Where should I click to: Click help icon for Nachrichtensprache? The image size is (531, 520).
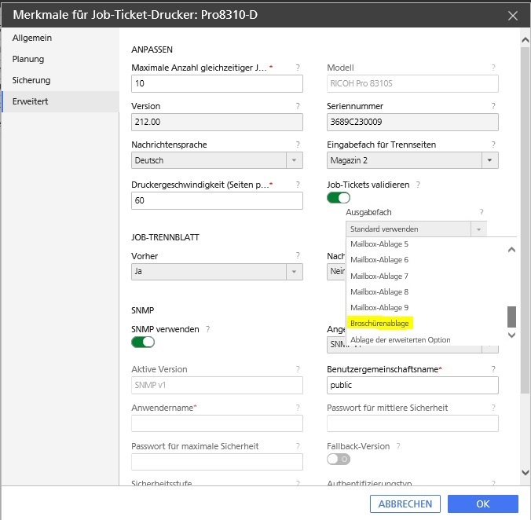click(x=298, y=145)
